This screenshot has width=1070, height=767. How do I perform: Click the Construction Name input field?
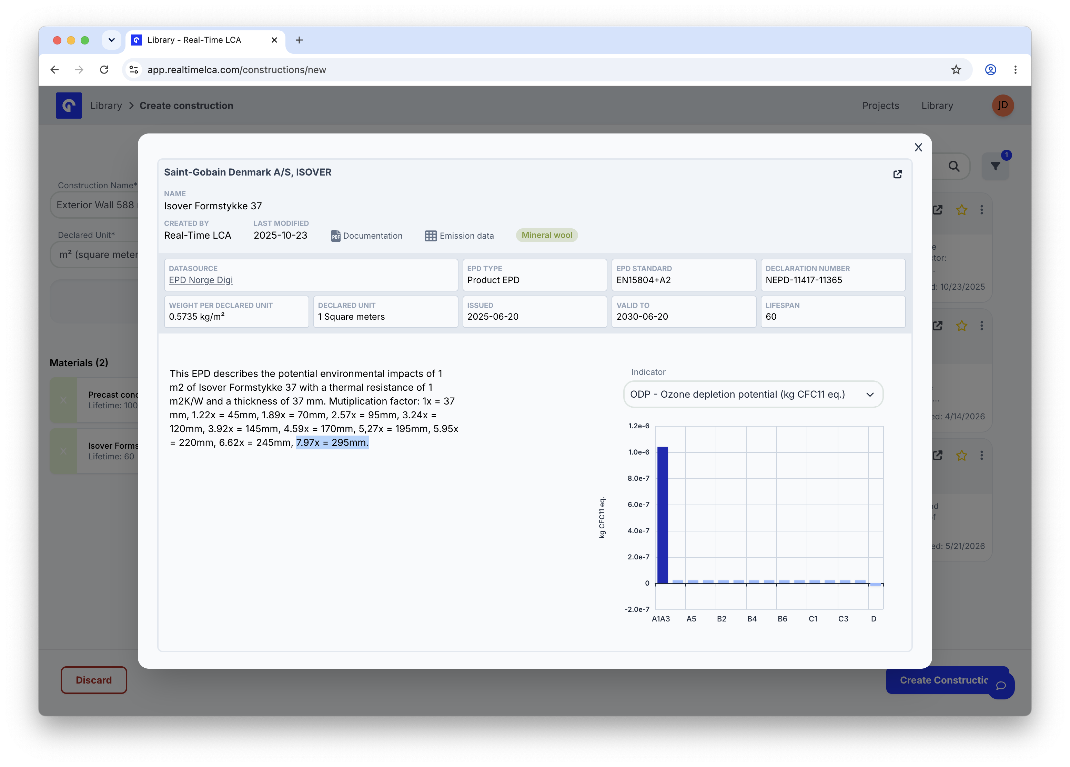pyautogui.click(x=94, y=205)
